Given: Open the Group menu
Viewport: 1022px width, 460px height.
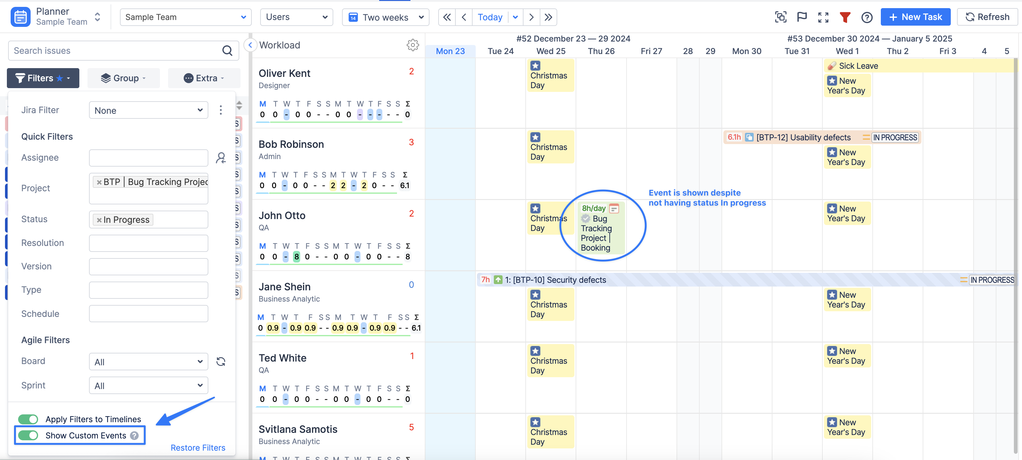Looking at the screenshot, I should 123,78.
